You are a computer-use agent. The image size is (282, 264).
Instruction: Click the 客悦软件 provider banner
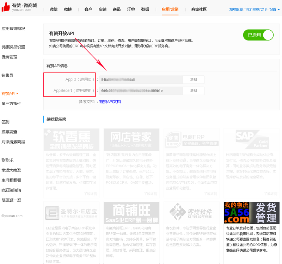point(191,213)
